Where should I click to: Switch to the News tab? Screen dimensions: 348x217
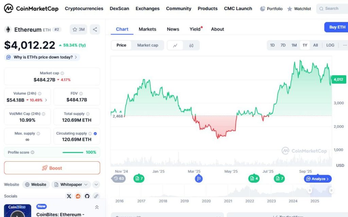(173, 29)
